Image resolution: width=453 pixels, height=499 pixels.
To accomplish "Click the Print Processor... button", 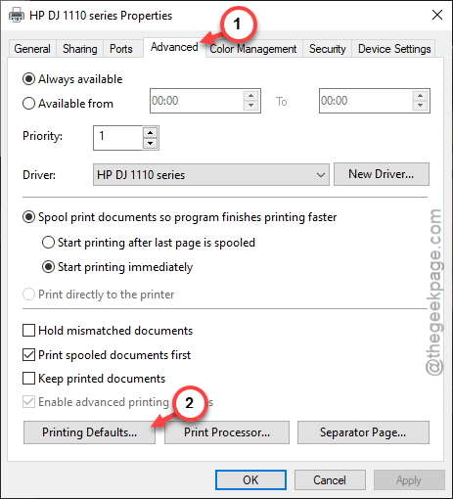I will (x=227, y=432).
